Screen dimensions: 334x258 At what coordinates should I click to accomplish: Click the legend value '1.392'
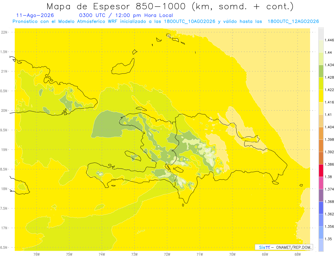click(x=330, y=152)
